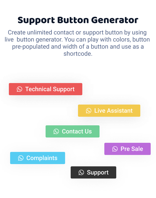Click the "Contact Us" label text

point(77,131)
